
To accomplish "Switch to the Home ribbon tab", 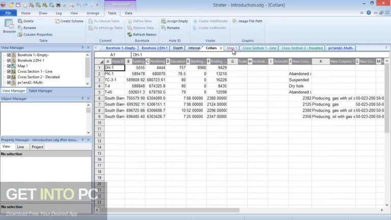I will (25, 13).
